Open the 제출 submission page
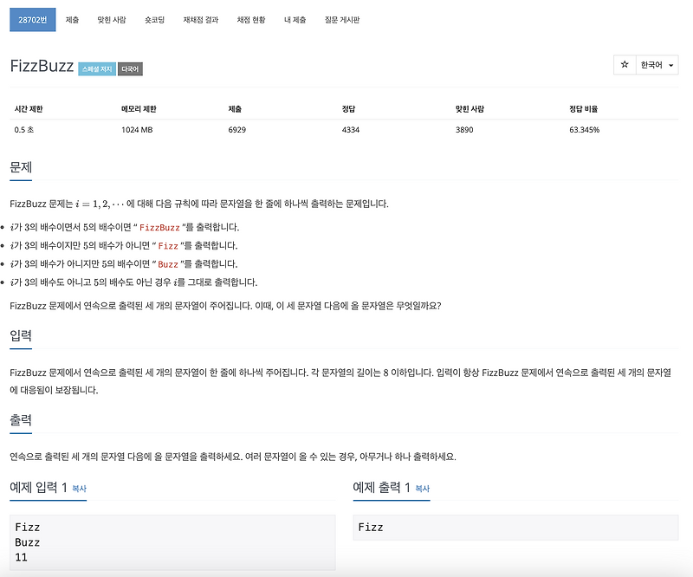Screen dimensions: 693x577 [73, 18]
